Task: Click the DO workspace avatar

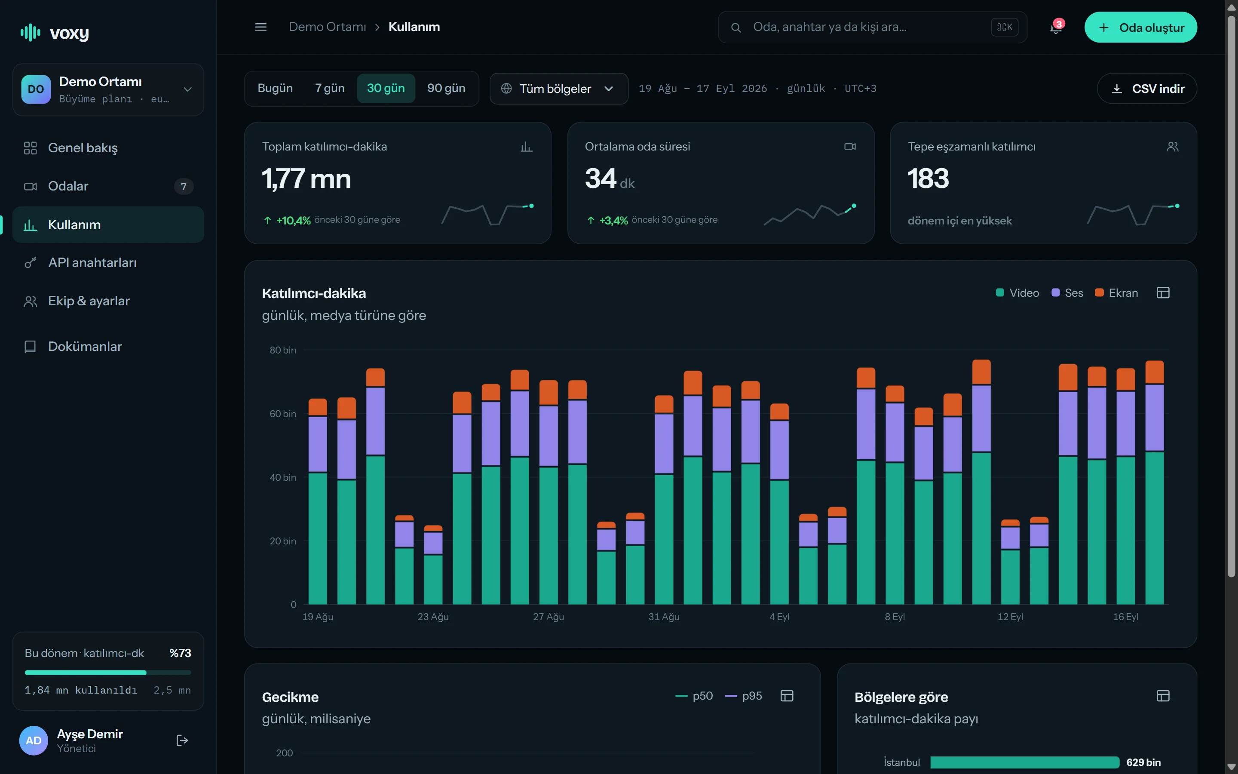Action: tap(36, 89)
